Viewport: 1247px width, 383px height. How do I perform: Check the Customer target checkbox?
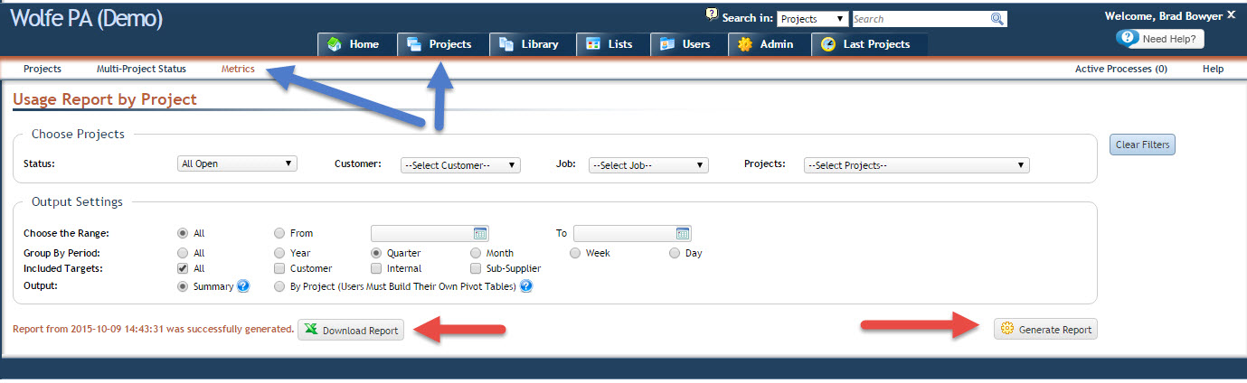(x=279, y=268)
